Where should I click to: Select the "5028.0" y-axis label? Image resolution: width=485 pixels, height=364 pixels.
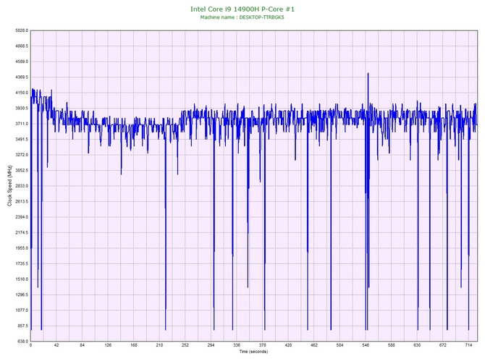22,30
